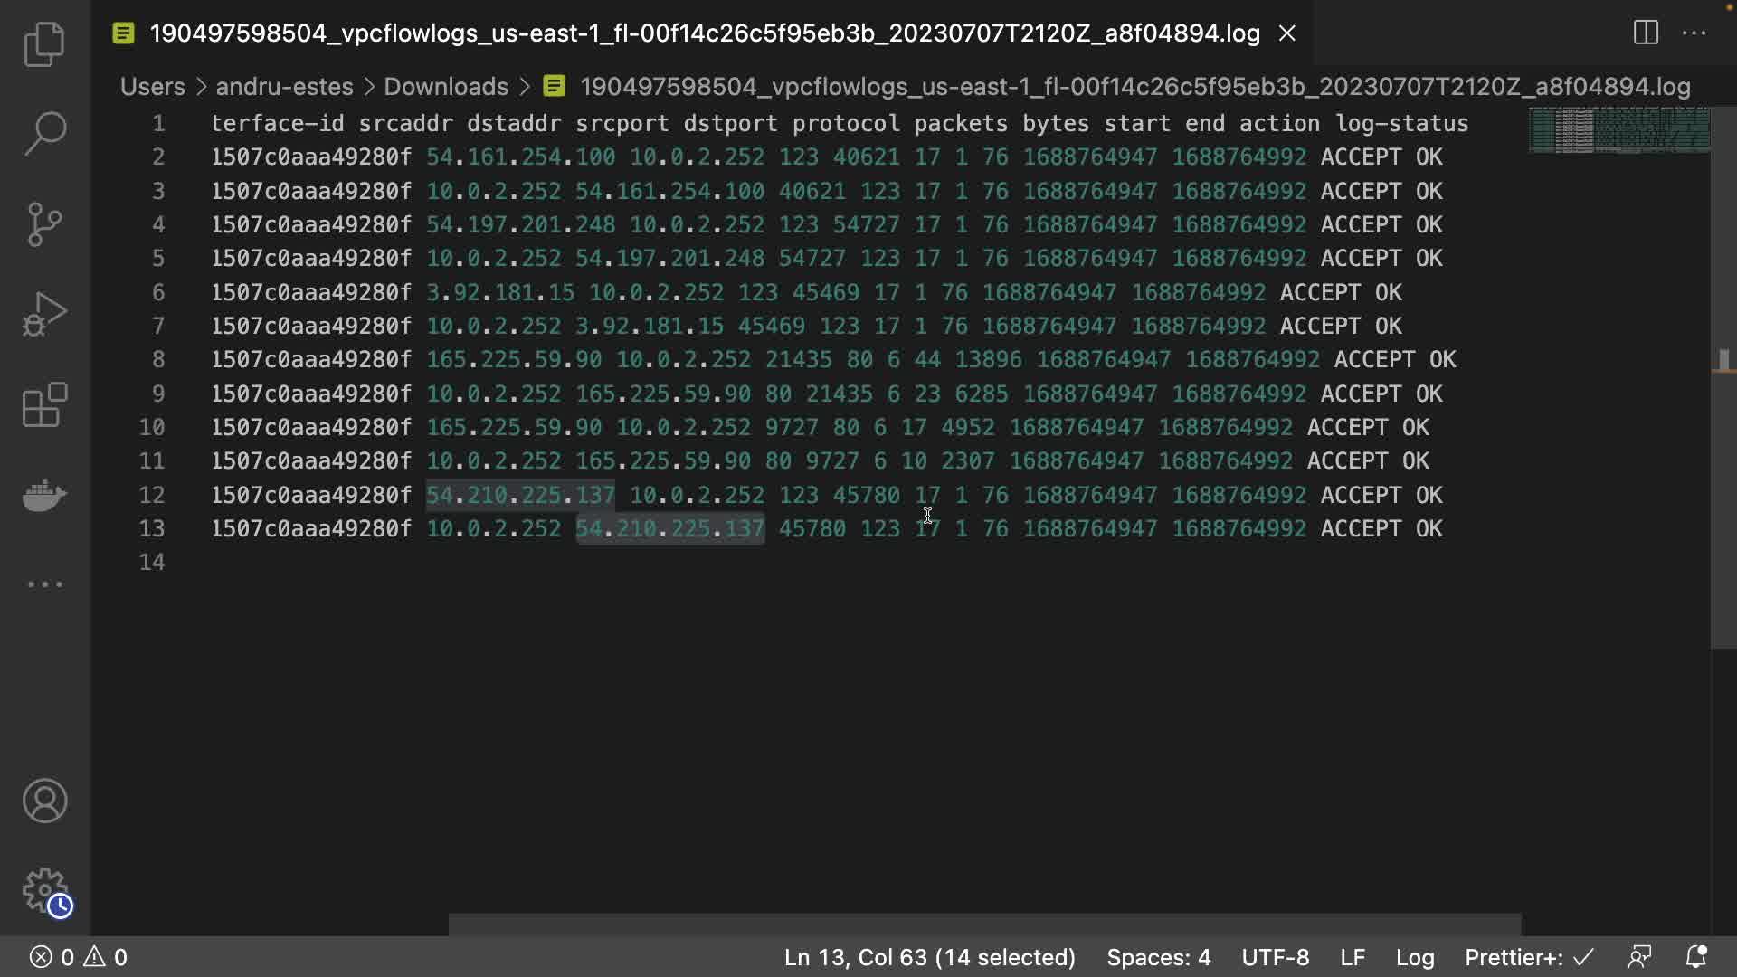Image resolution: width=1737 pixels, height=977 pixels.
Task: Change language mode from Log
Action: pyautogui.click(x=1414, y=957)
